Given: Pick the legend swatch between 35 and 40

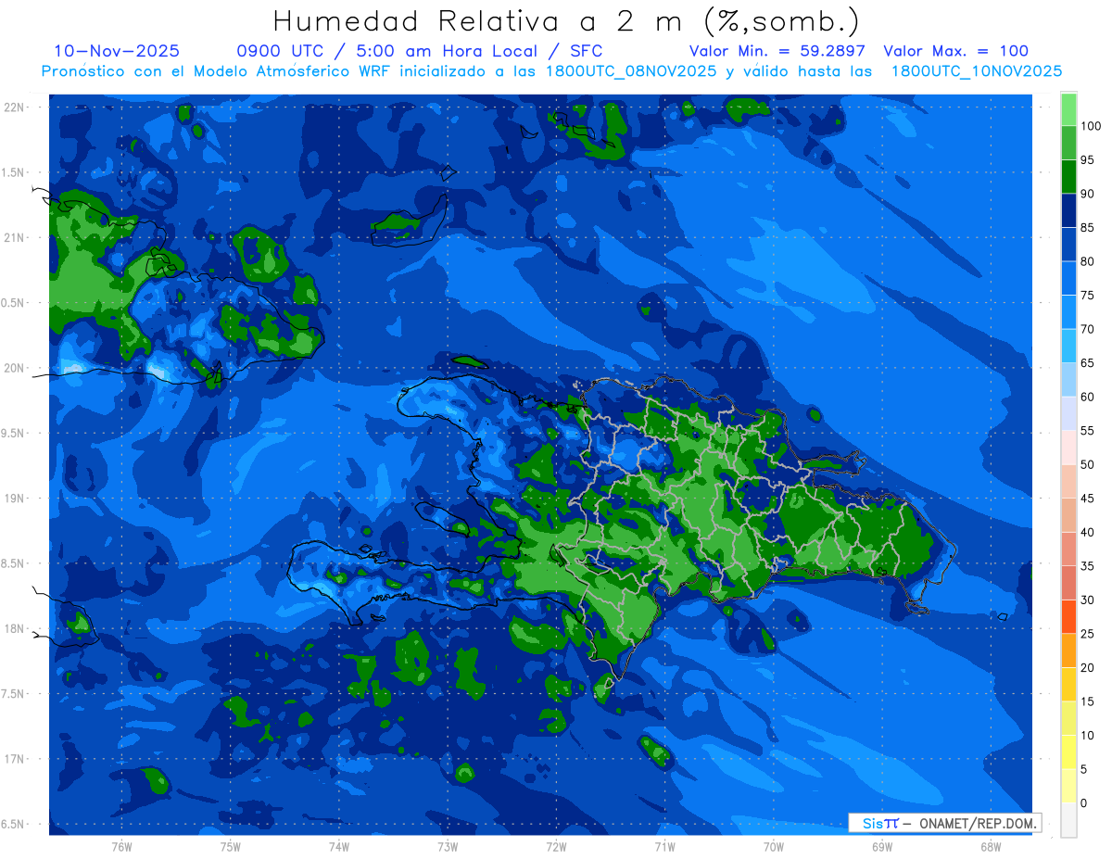Looking at the screenshot, I should [x=1068, y=549].
